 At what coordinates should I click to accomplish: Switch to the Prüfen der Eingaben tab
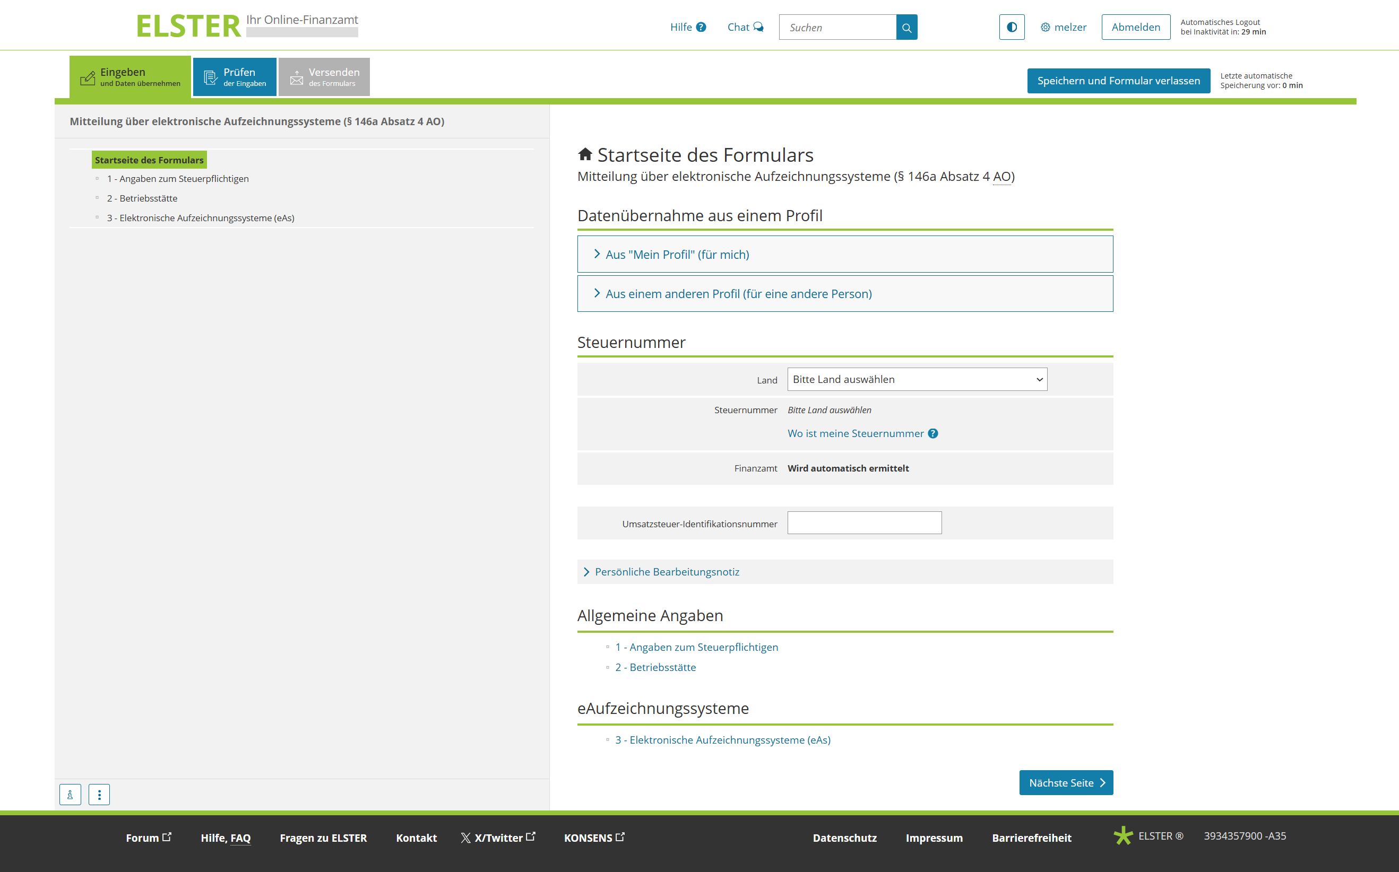(235, 77)
